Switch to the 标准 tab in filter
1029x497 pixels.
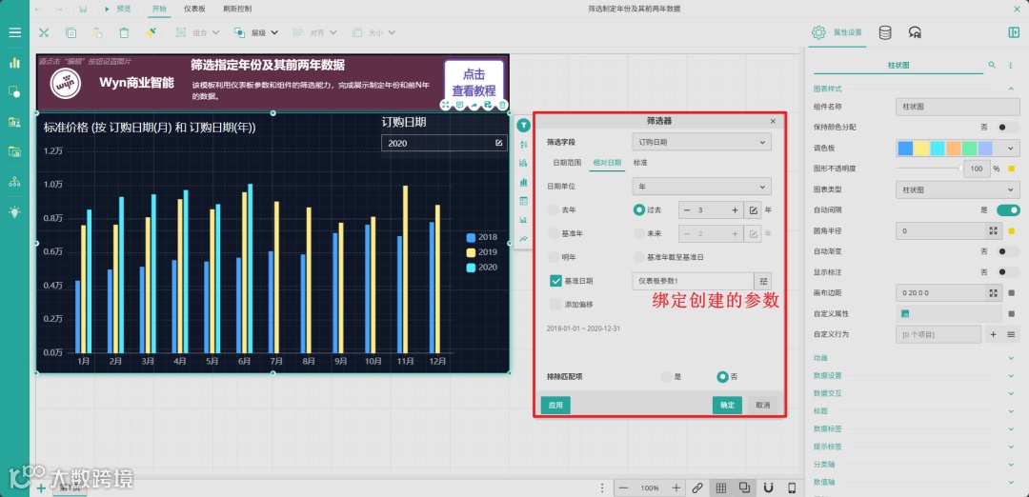(x=640, y=163)
